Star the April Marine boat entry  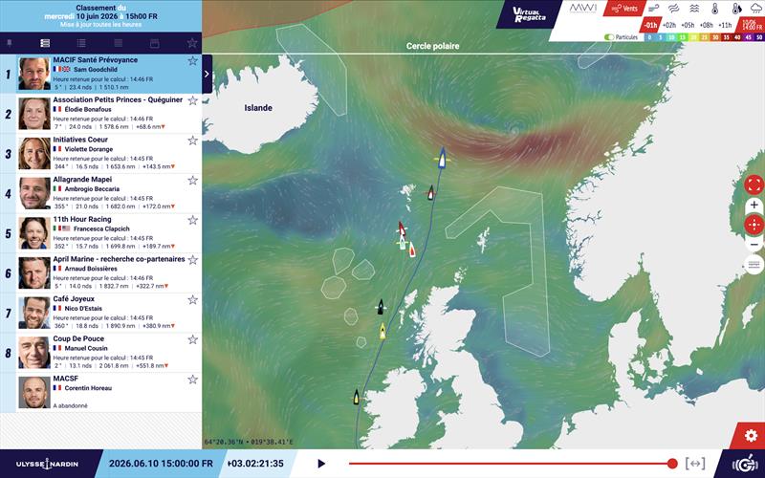[193, 260]
